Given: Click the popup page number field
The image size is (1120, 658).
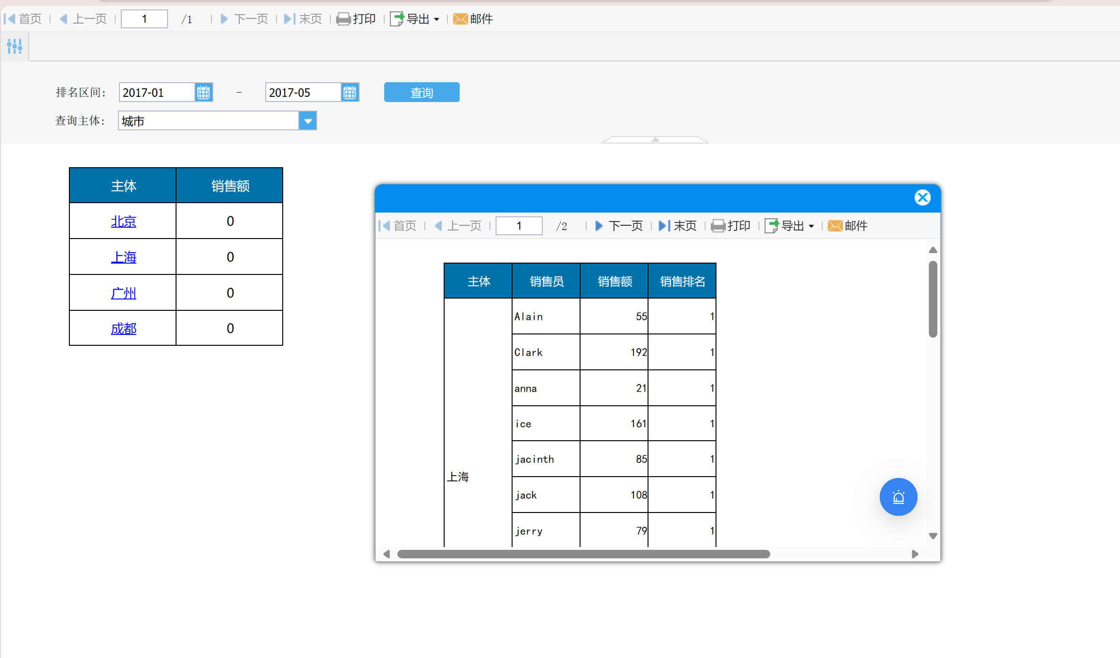Looking at the screenshot, I should (519, 226).
